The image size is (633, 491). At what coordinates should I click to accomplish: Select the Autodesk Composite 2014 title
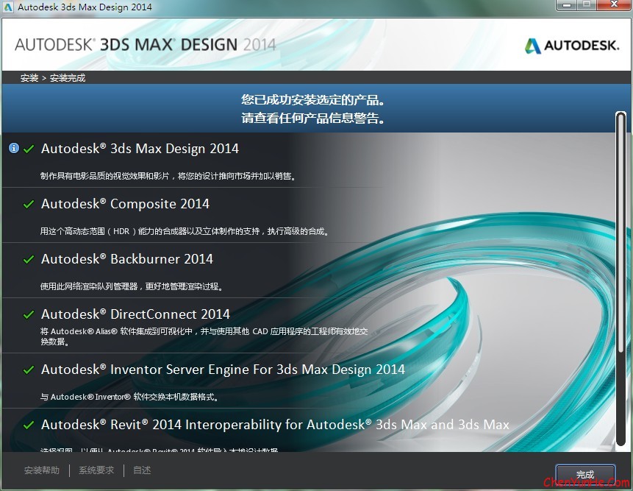point(125,204)
